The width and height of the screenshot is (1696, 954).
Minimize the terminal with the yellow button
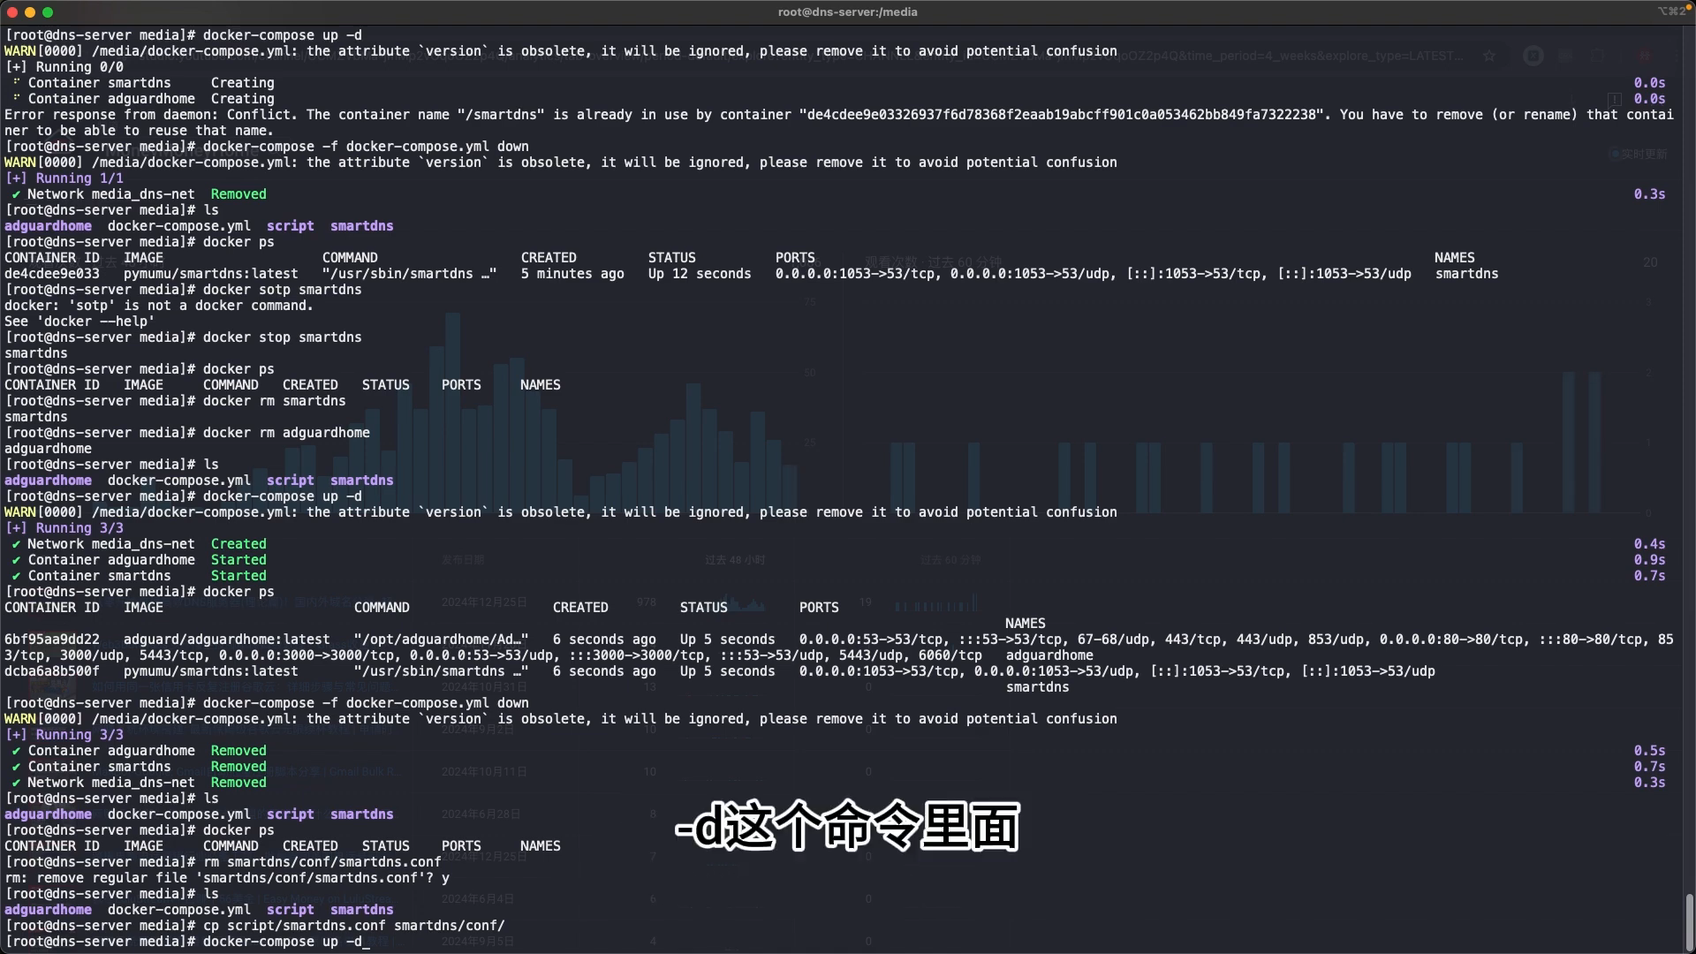click(x=29, y=12)
